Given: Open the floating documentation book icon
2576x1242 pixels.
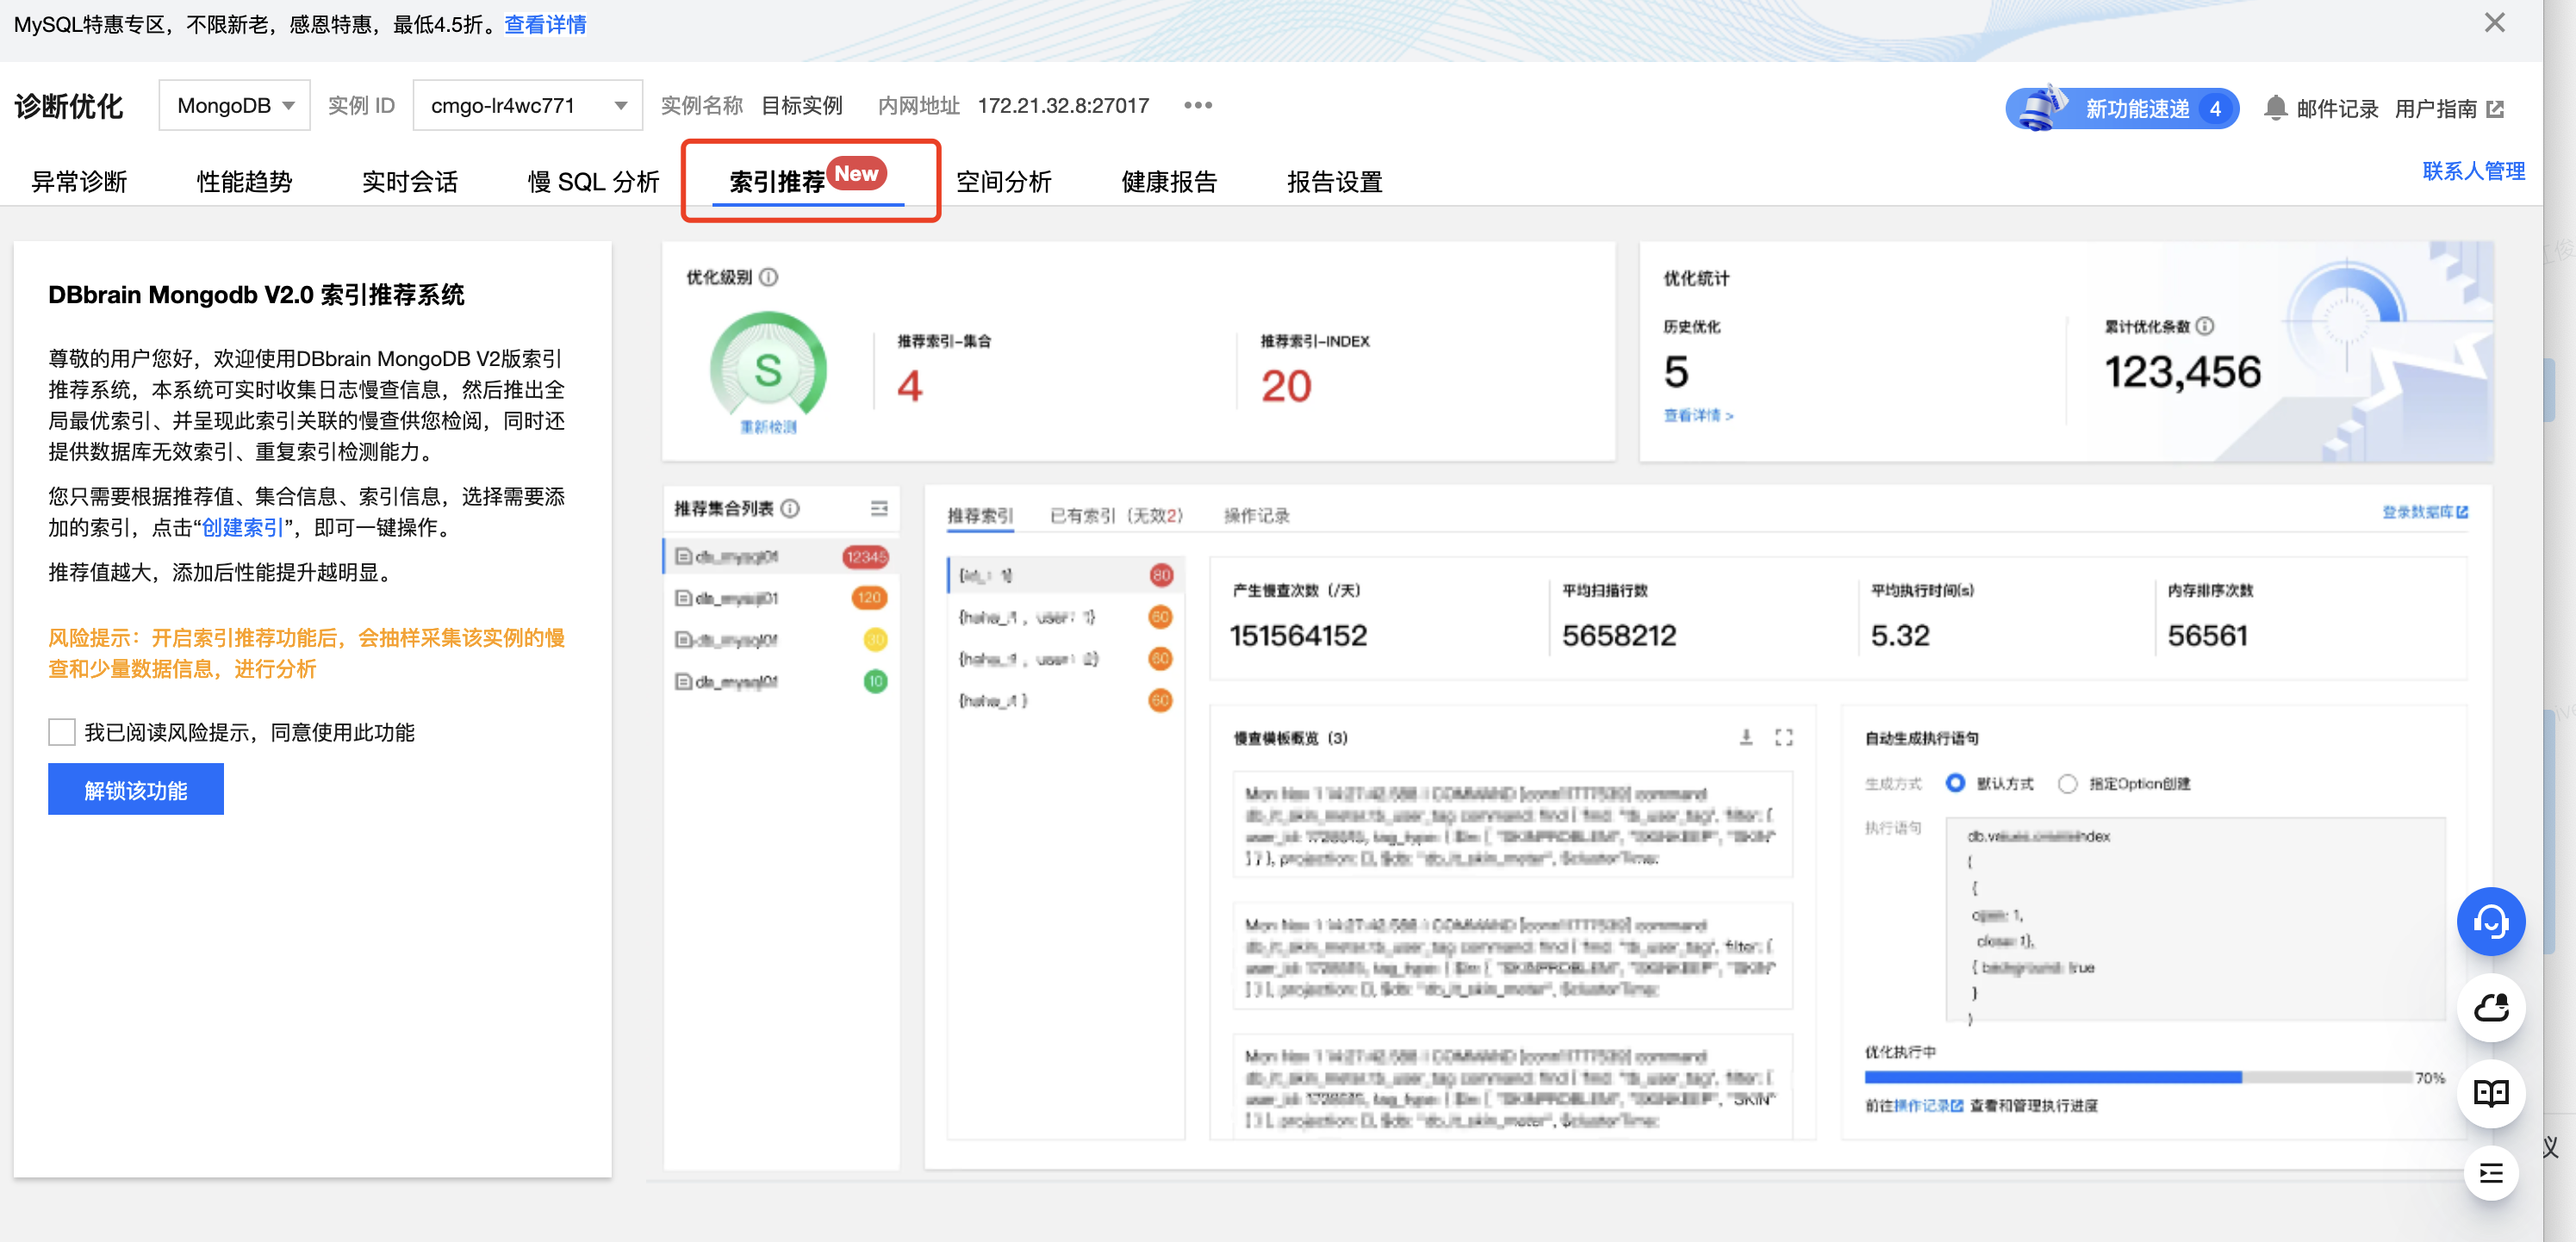Looking at the screenshot, I should point(2490,1093).
